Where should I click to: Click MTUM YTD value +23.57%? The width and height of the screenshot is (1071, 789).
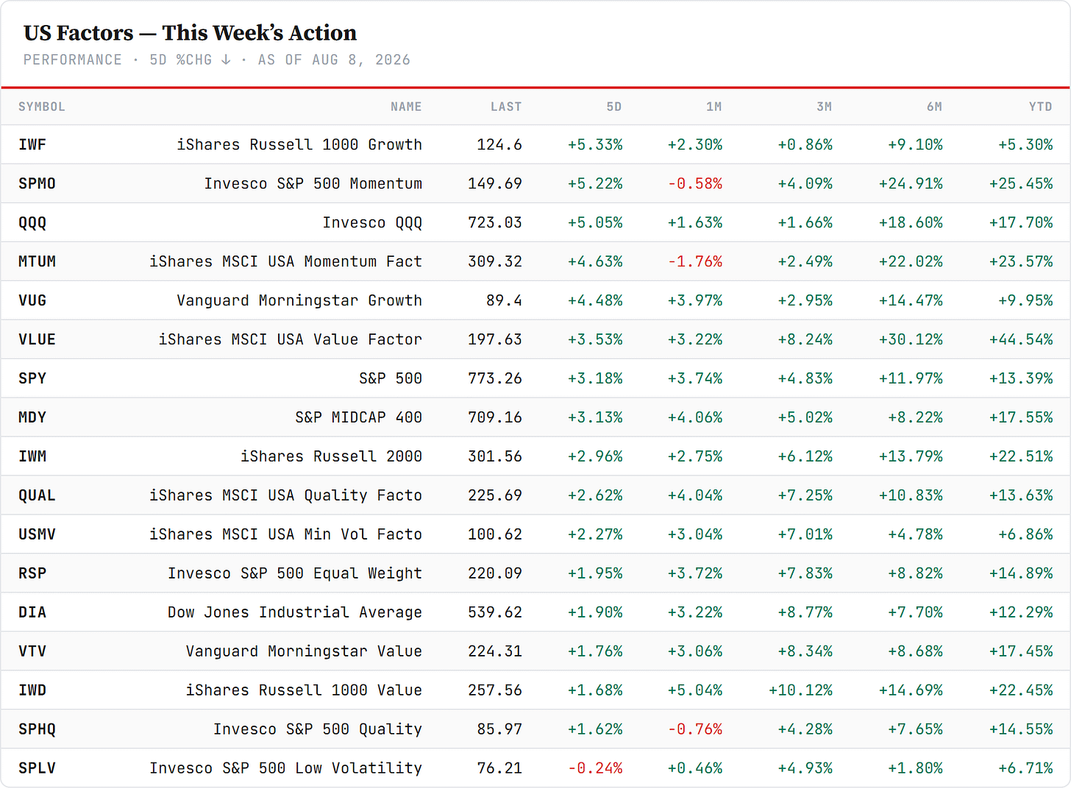(1021, 261)
